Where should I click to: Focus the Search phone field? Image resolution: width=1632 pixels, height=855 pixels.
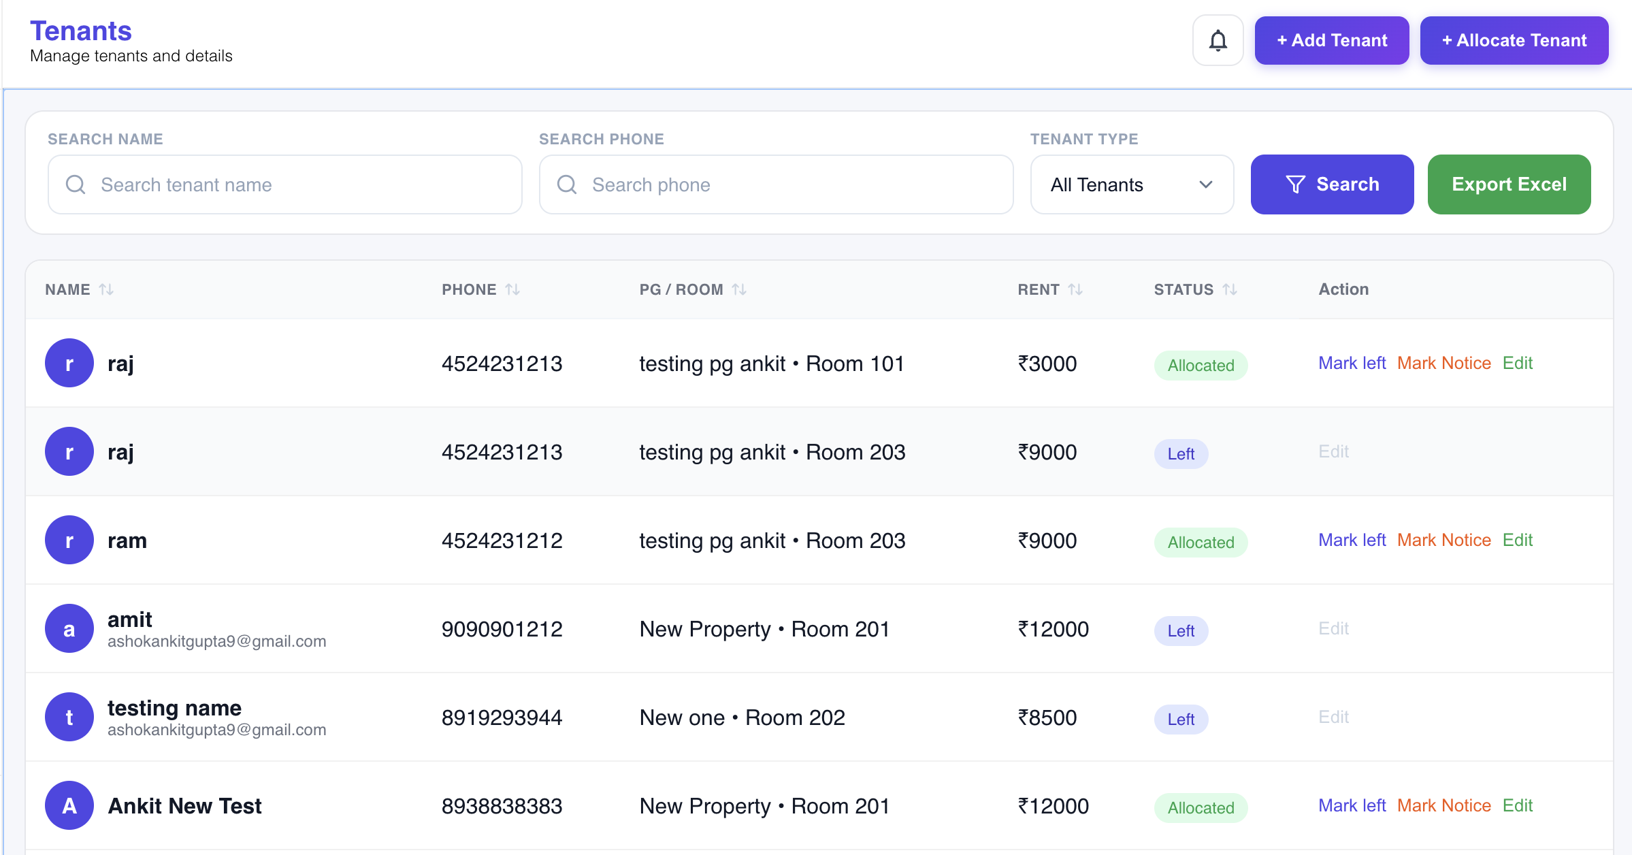pos(777,184)
